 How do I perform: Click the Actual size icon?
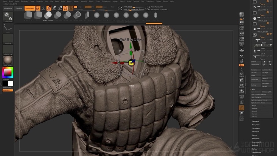(x=241, y=34)
